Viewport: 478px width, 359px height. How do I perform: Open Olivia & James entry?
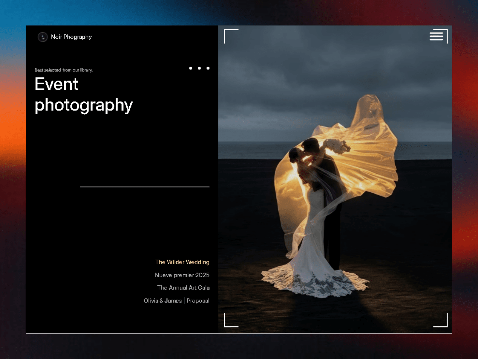click(x=163, y=301)
